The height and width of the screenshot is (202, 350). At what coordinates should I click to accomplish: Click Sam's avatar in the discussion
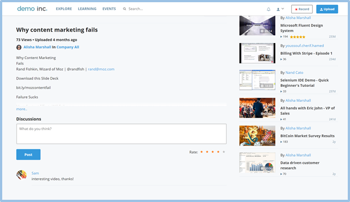click(x=22, y=175)
